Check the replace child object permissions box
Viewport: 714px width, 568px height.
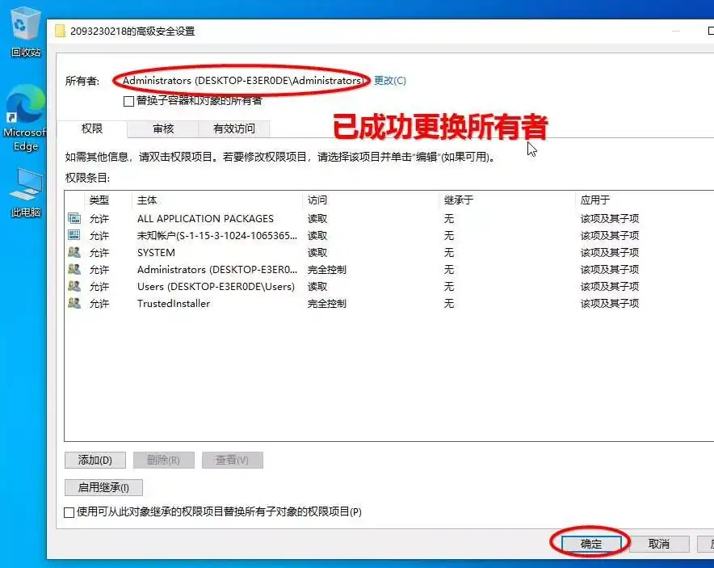pyautogui.click(x=69, y=511)
